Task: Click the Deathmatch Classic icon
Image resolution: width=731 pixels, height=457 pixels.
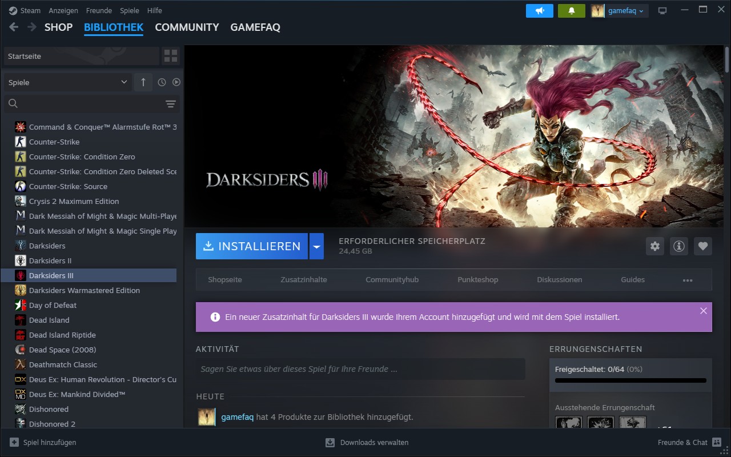Action: coord(21,364)
